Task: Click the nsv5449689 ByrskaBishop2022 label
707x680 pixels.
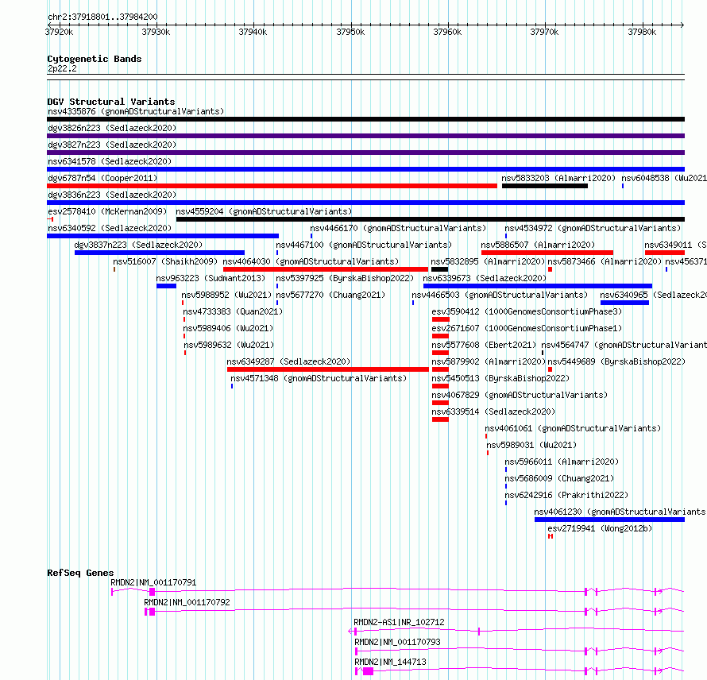Action: tap(616, 361)
